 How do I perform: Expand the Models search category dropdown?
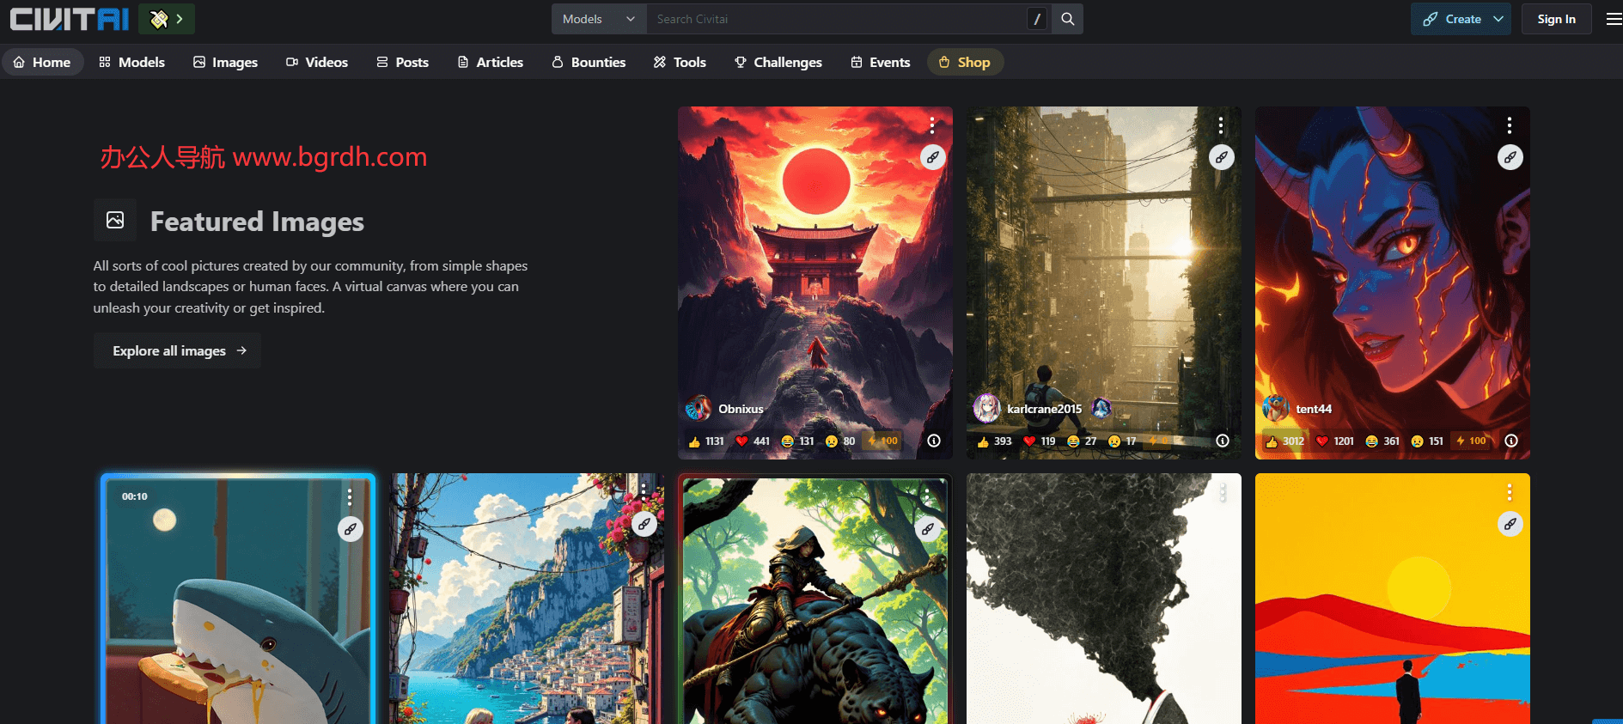(599, 19)
